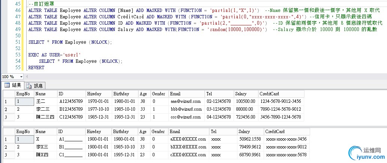Select the email ccc@wizard.com
Image resolution: width=387 pixels, height=163 pixels.
[187, 117]
